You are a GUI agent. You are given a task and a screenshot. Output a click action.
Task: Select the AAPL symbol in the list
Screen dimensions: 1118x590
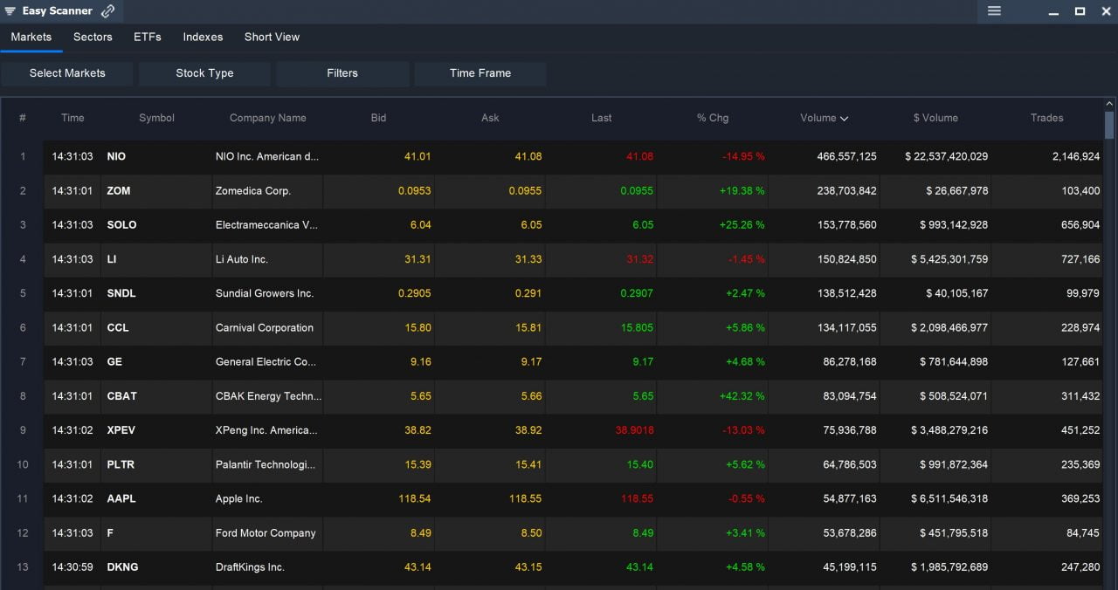coord(121,498)
